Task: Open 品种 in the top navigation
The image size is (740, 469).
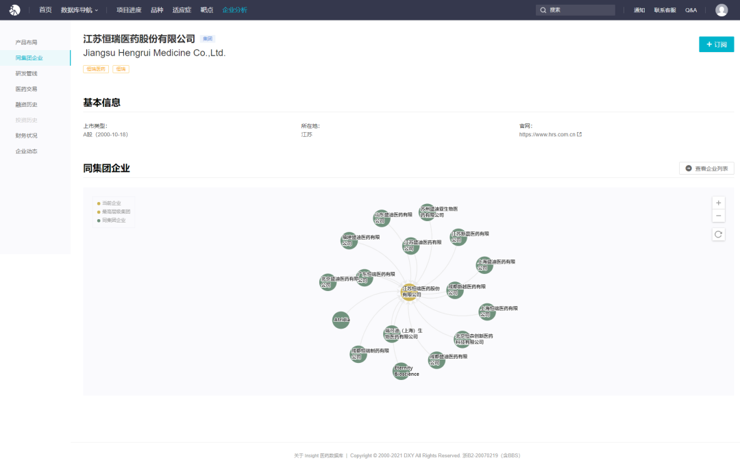Action: 157,10
